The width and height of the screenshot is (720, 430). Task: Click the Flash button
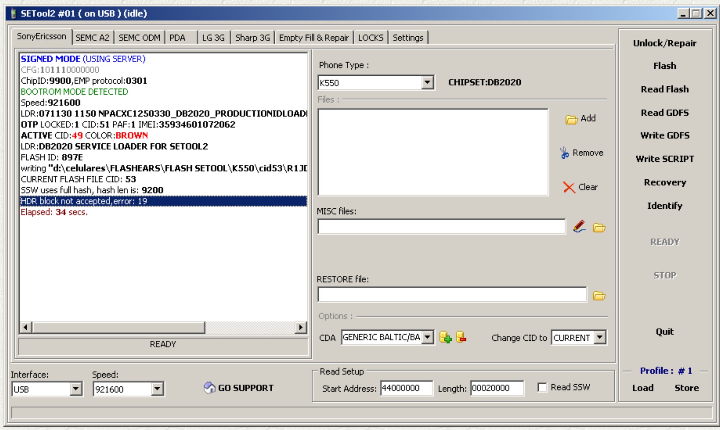pyautogui.click(x=664, y=66)
